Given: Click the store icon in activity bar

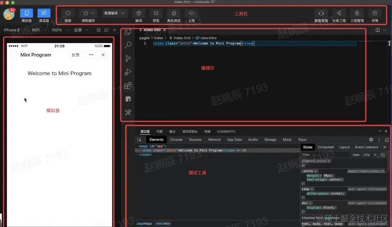Looking at the screenshot, I should tap(128, 99).
